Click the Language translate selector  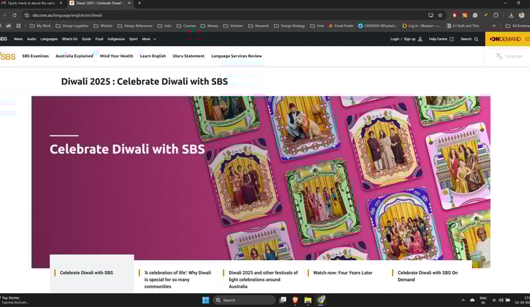coord(509,57)
